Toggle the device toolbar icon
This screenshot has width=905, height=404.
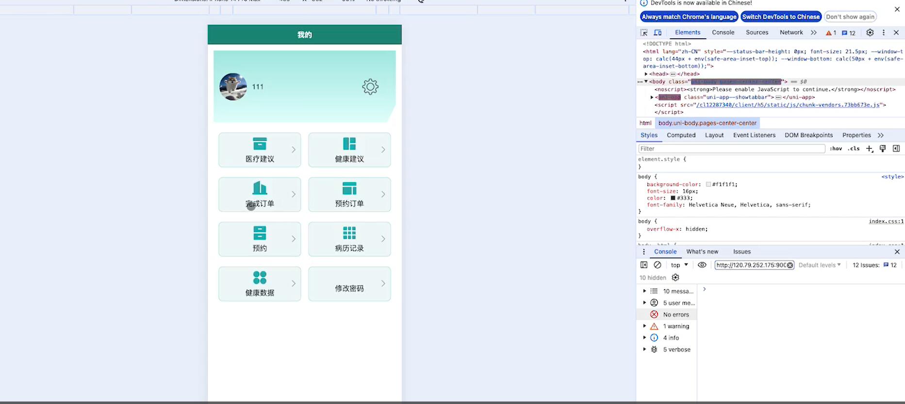tap(658, 32)
